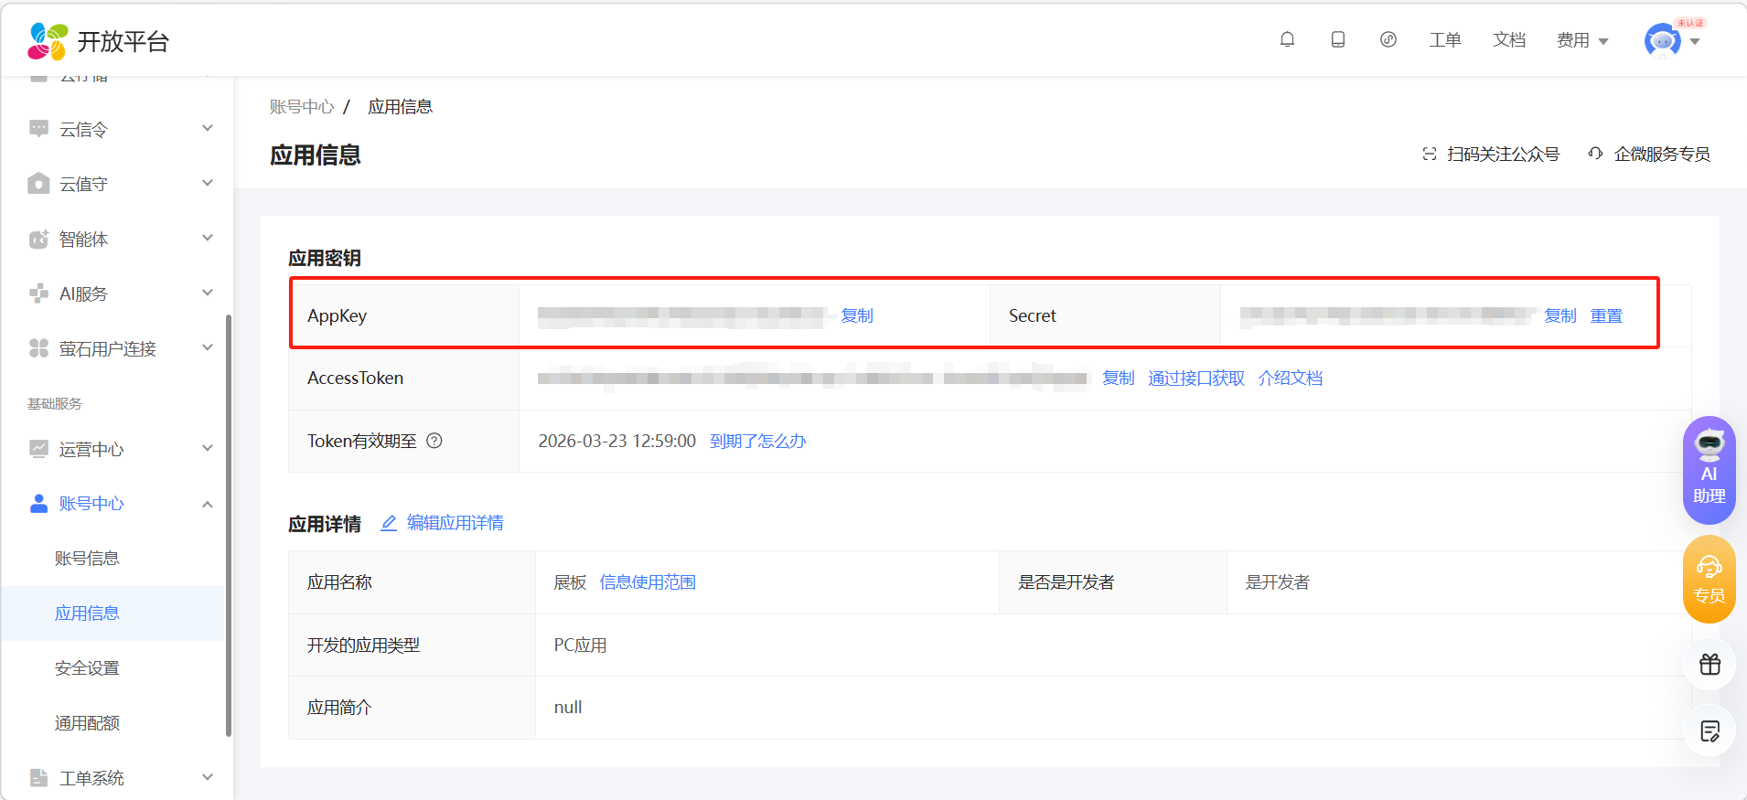This screenshot has height=800, width=1747.
Task: Select 安全设置 in the sidebar
Action: coord(87,668)
